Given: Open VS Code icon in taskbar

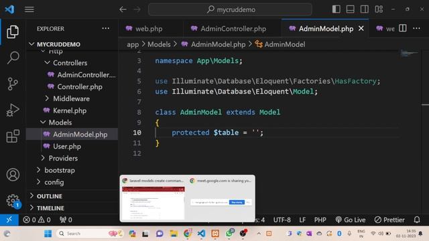Looking at the screenshot, I should [201, 234].
